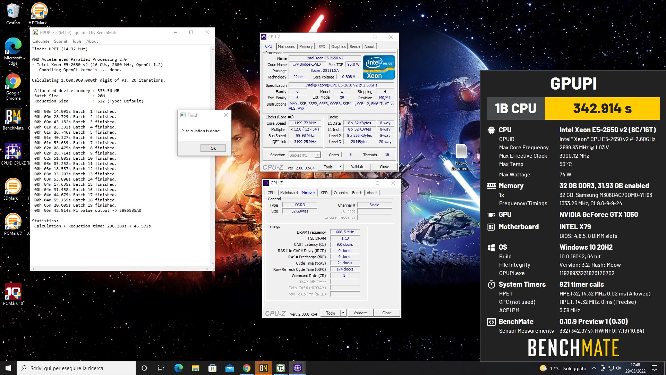Click Close button in lower CPU-Z window

pyautogui.click(x=387, y=313)
